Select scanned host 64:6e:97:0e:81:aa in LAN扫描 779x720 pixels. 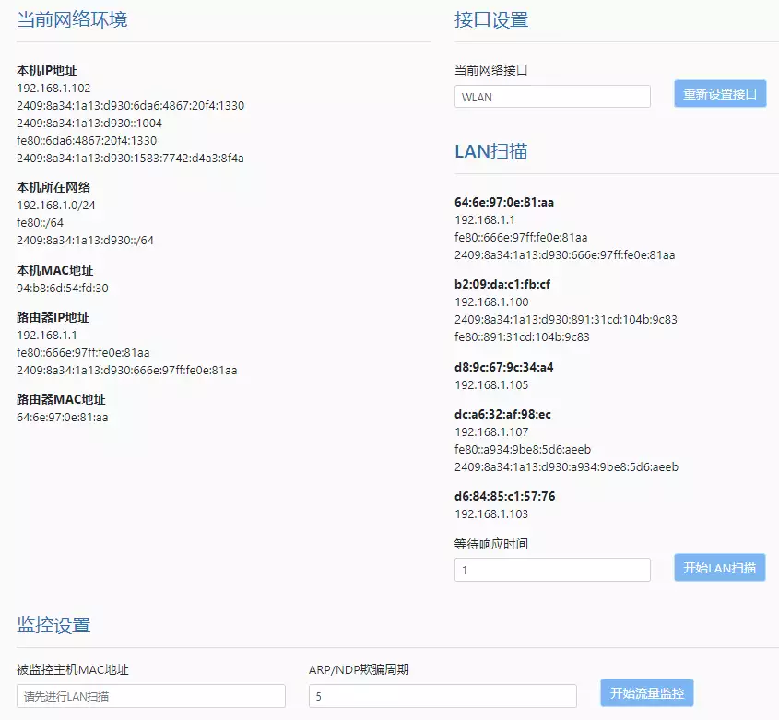503,202
